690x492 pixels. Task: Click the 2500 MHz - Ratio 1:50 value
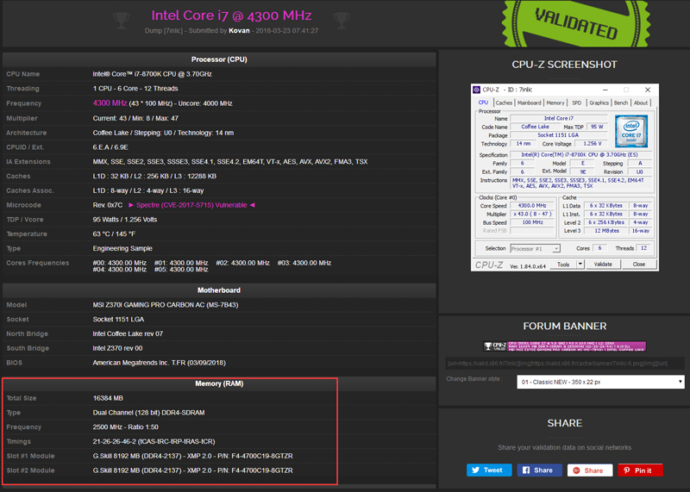(125, 427)
